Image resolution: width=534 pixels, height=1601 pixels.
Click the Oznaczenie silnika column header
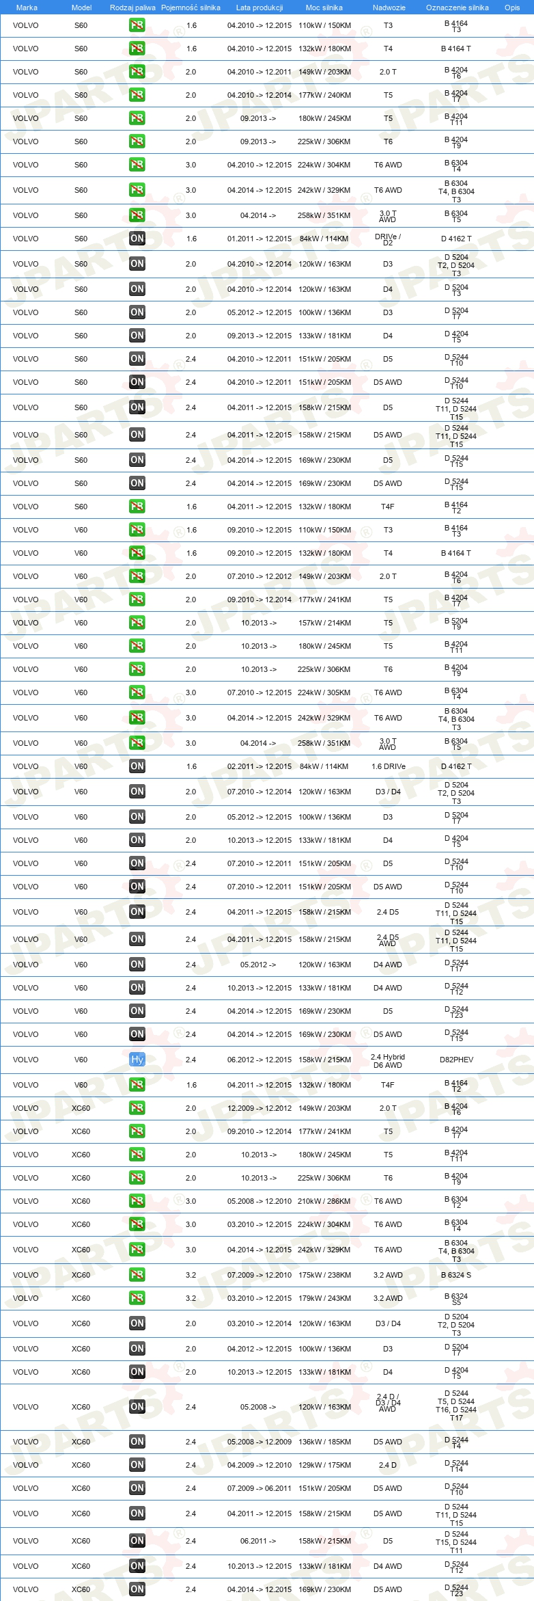point(457,8)
